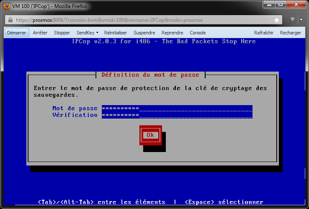Open the dropdown arrow next to add-on icon

tap(301, 19)
